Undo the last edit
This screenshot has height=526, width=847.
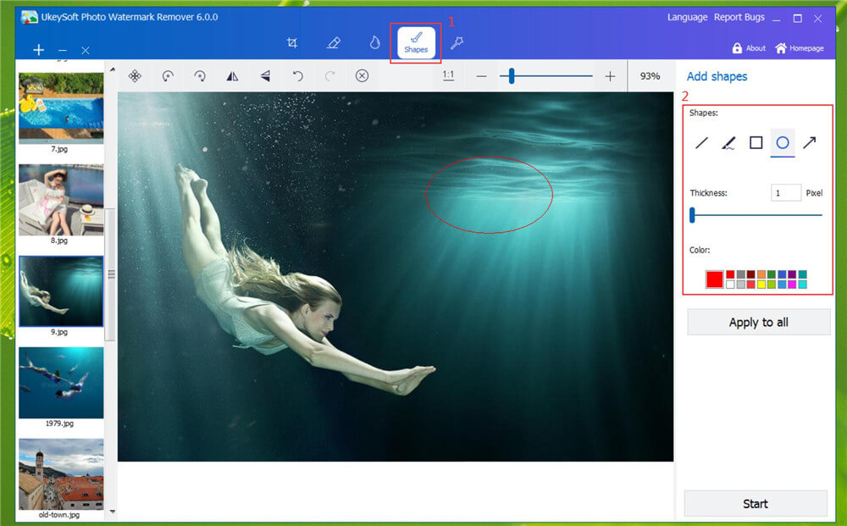click(296, 75)
